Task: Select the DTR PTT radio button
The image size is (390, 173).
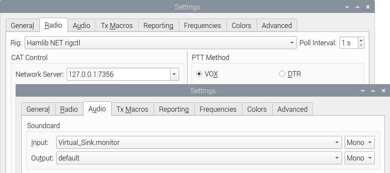Action: tap(282, 74)
